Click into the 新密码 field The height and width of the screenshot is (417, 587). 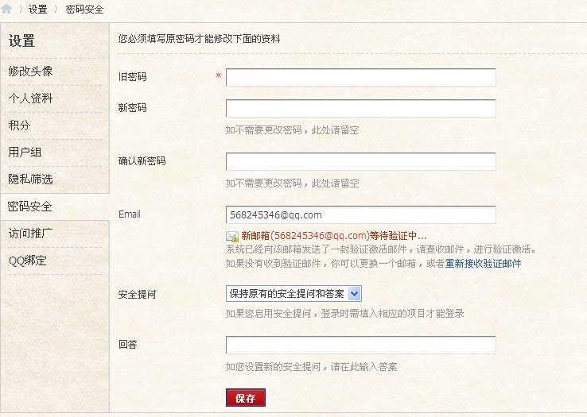[360, 109]
